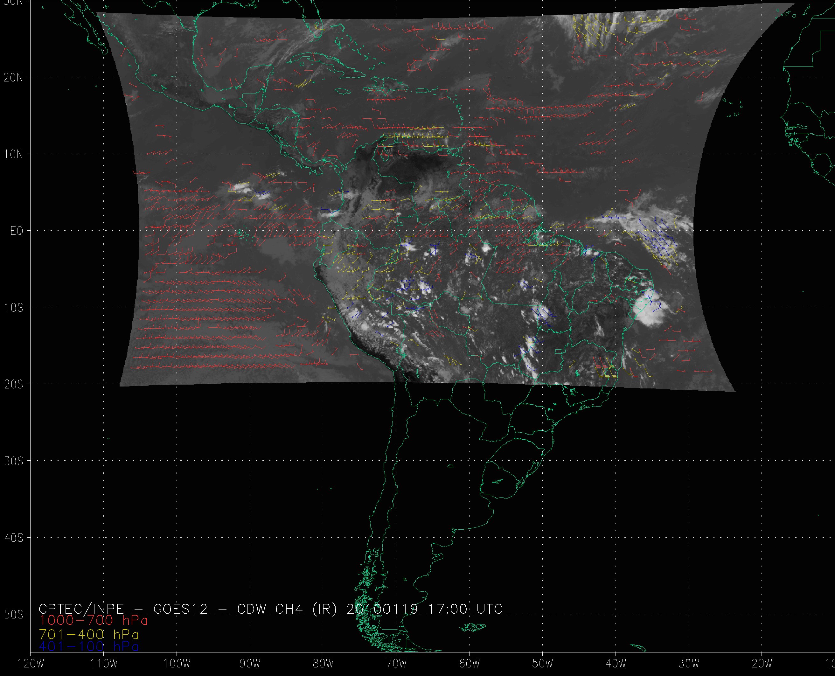Click the 20S latitude axis label
835x676 pixels.
point(13,384)
